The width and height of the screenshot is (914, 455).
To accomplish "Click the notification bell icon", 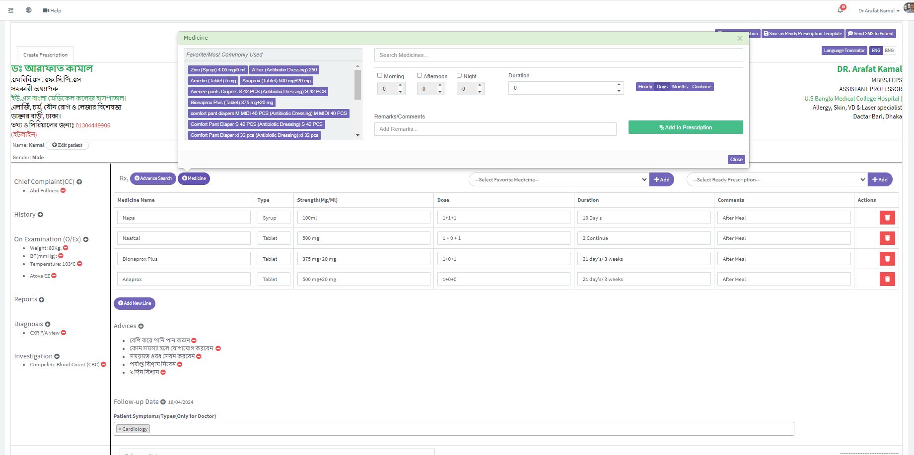I will 840,10.
